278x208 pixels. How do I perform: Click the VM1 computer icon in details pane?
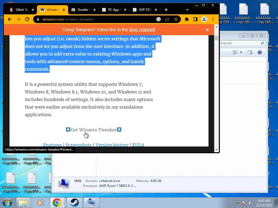(x=64, y=184)
